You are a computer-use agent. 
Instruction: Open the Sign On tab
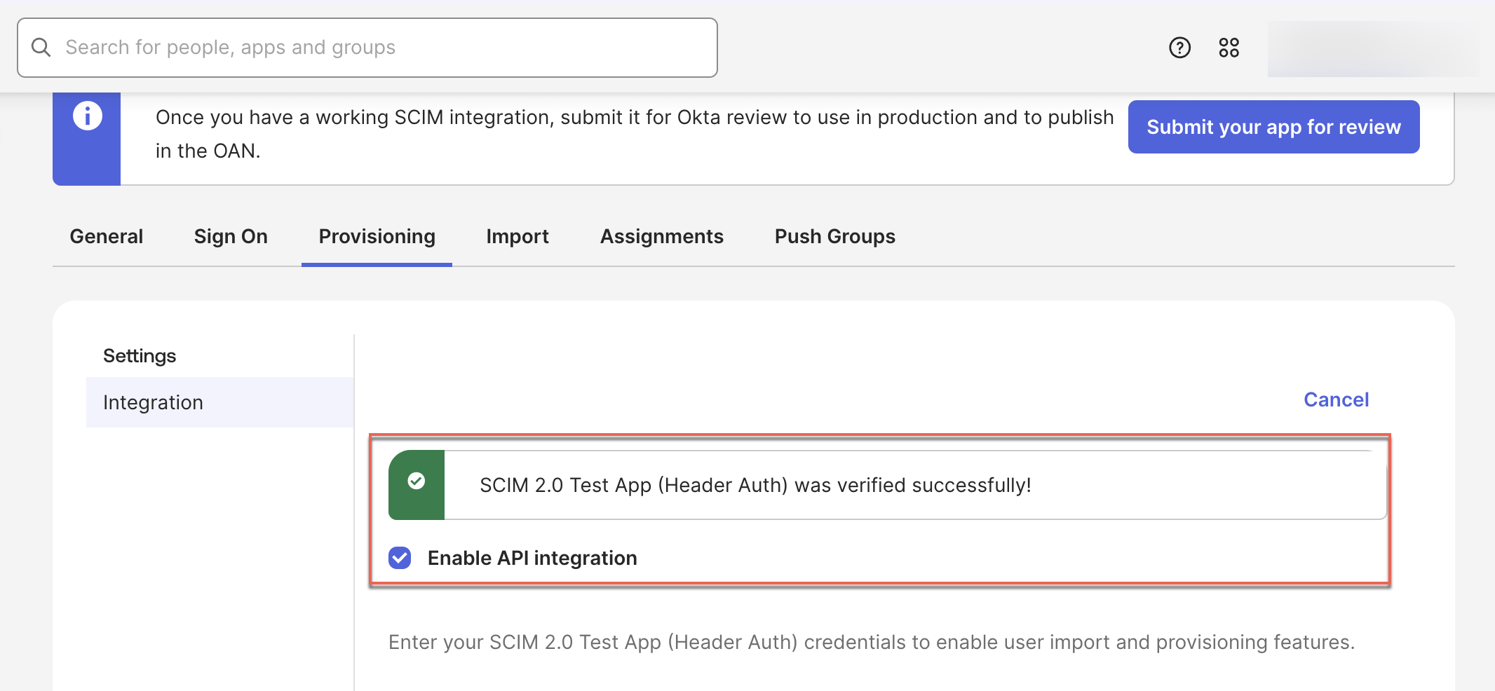point(231,237)
